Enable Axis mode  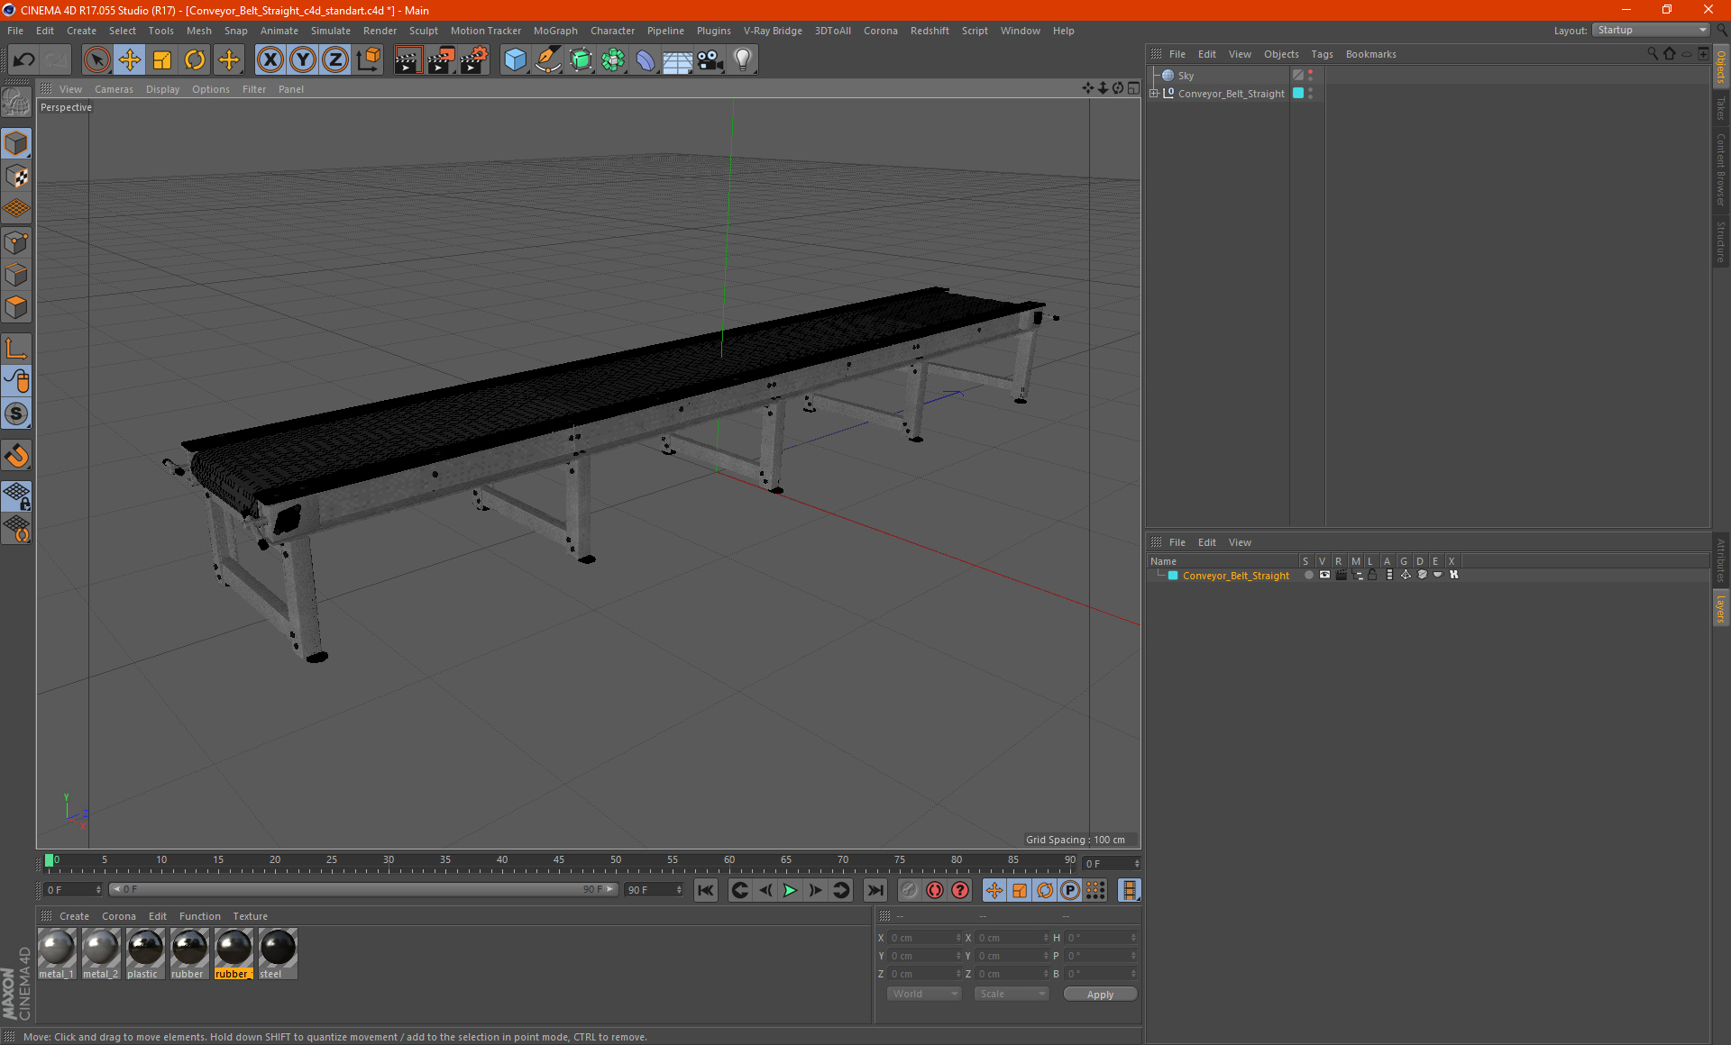16,349
